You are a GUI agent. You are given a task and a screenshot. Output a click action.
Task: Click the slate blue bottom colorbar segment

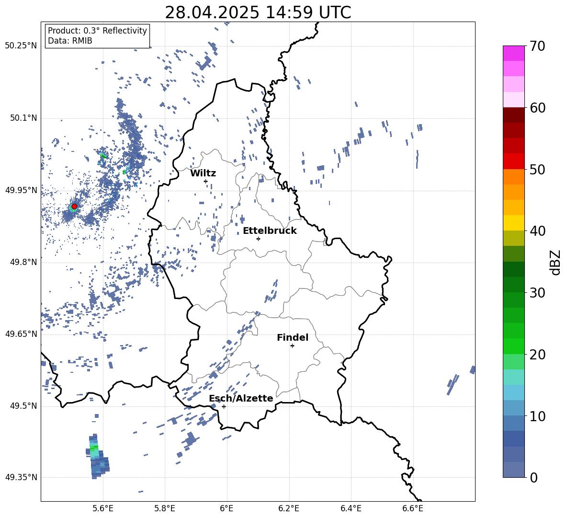(513, 470)
